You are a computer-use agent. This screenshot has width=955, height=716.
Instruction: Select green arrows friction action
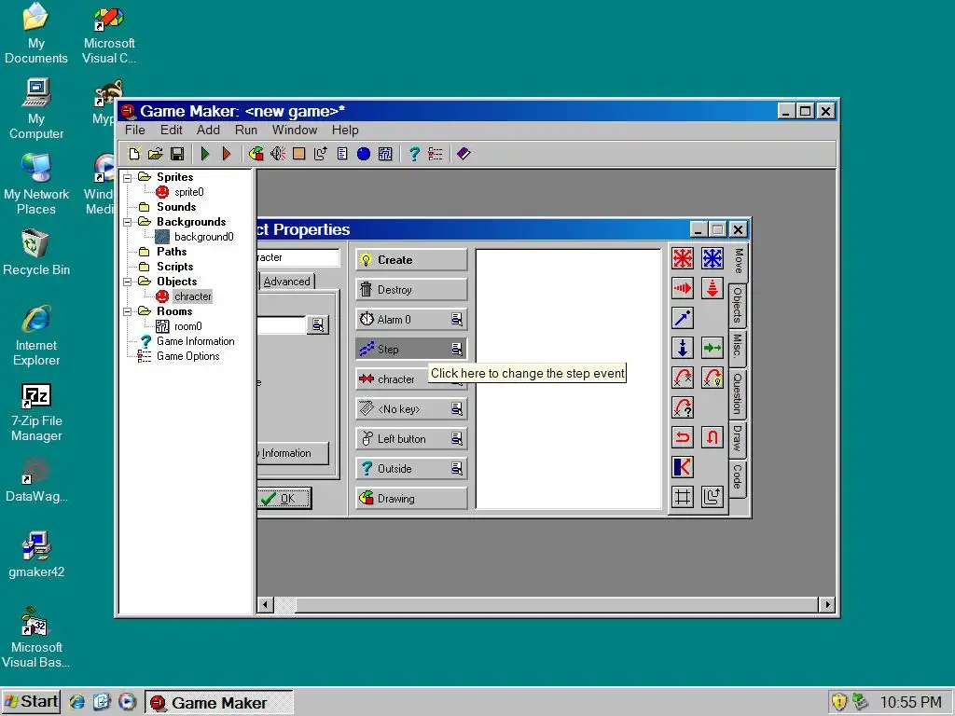click(712, 349)
